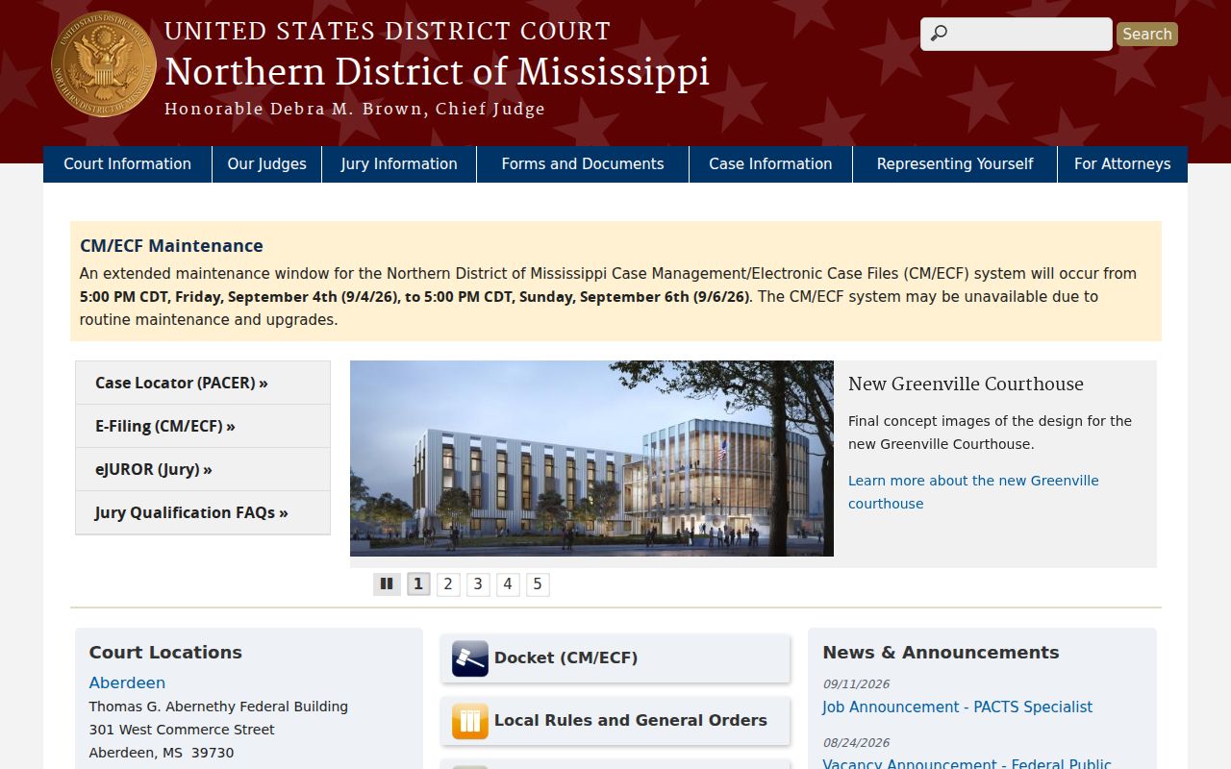
Task: Go to slide 5
Action: click(538, 583)
